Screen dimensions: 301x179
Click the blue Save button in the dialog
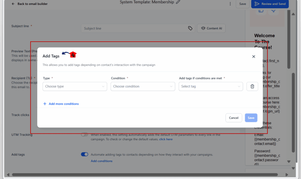click(251, 118)
